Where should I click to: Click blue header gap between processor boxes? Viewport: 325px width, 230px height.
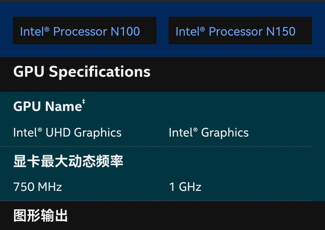[162, 30]
